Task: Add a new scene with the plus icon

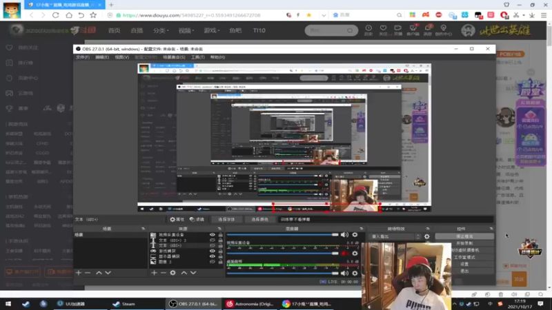Action: pyautogui.click(x=78, y=273)
